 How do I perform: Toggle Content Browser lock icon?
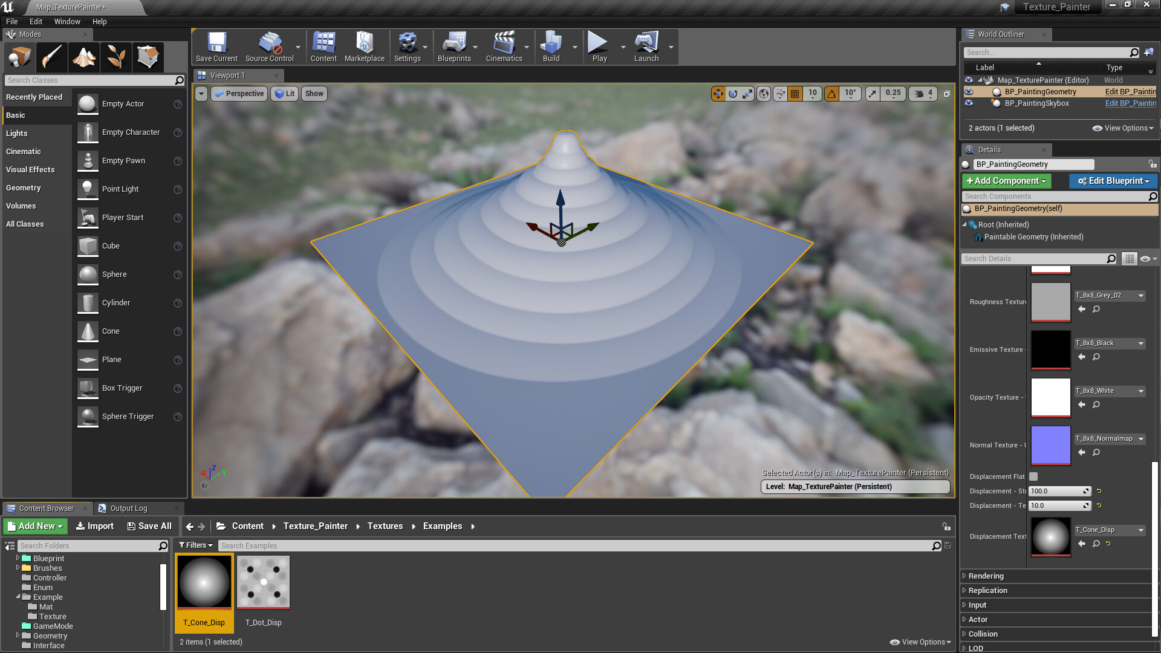(x=946, y=527)
